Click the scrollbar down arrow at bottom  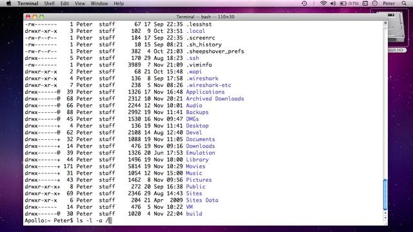[385, 218]
